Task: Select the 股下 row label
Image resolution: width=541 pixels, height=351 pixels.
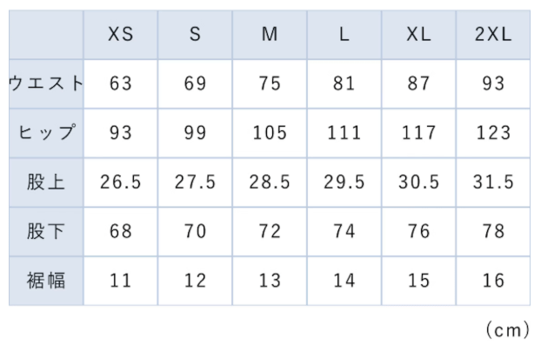Action: (x=46, y=232)
